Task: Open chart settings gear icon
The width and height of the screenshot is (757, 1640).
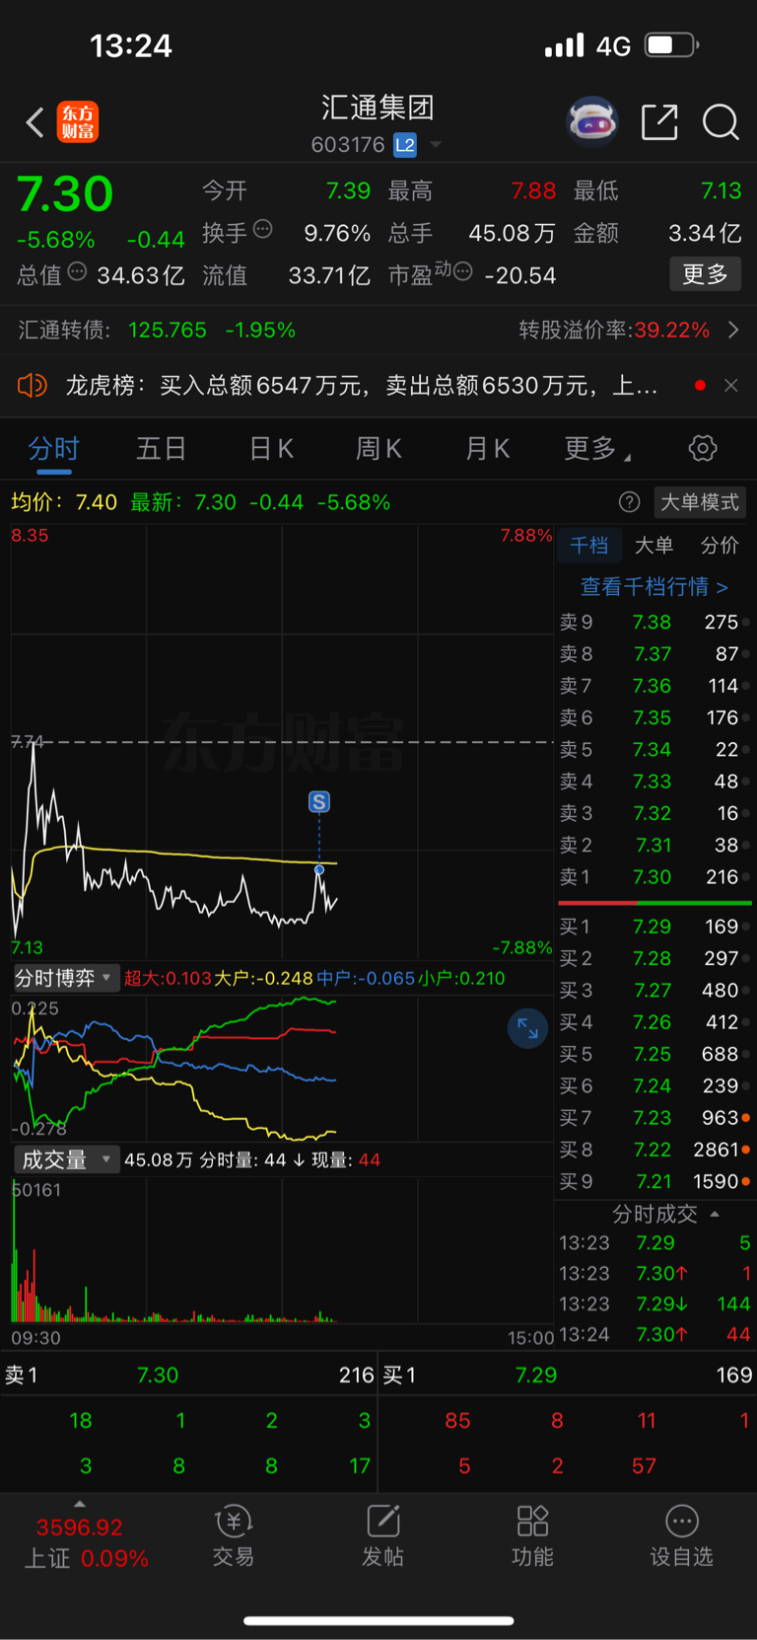Action: pyautogui.click(x=703, y=449)
